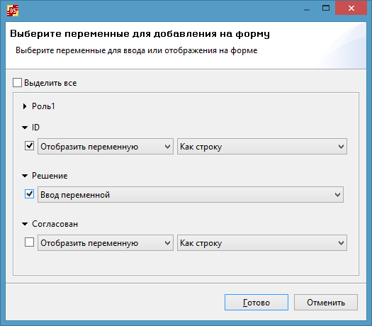Select the Решение label
The image size is (372, 326).
[x=50, y=176]
